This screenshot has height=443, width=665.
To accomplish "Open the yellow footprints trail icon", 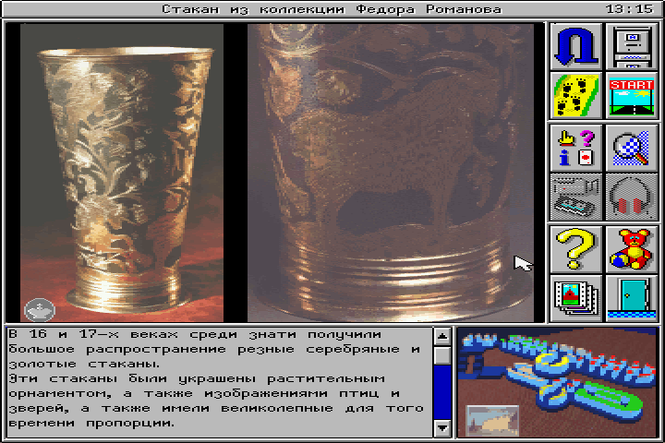I will (576, 96).
